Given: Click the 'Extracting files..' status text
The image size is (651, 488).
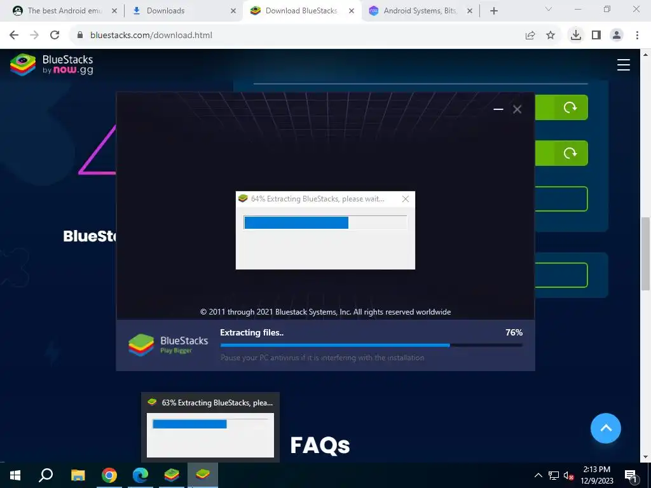Looking at the screenshot, I should [x=252, y=332].
